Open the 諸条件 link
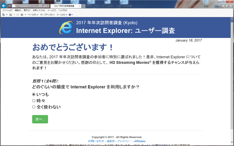Viewport: 234px width, 146px height. pyautogui.click(x=111, y=141)
